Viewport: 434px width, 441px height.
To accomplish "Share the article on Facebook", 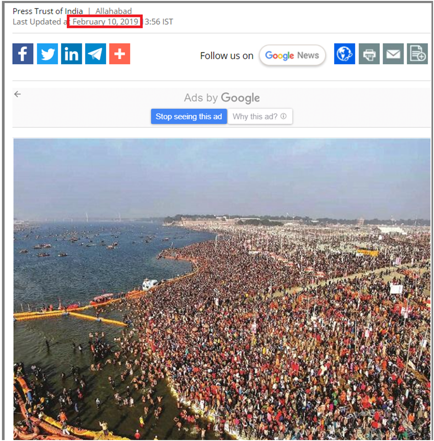I will pos(23,54).
